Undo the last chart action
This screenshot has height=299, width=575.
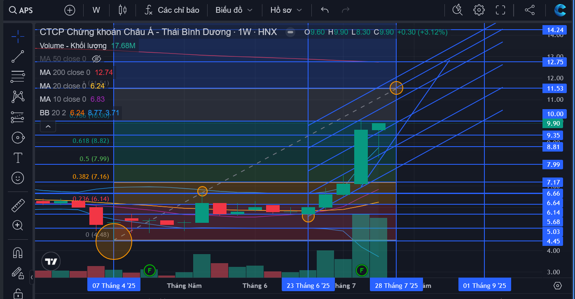[x=325, y=10]
